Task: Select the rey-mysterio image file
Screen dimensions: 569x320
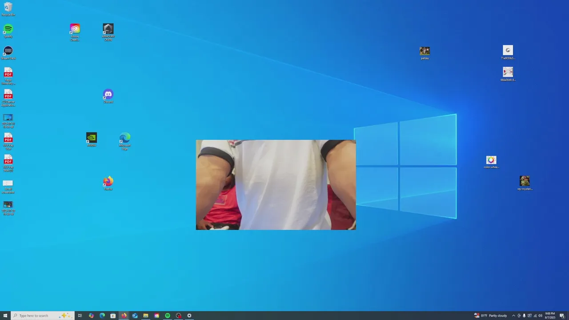Action: pyautogui.click(x=525, y=183)
